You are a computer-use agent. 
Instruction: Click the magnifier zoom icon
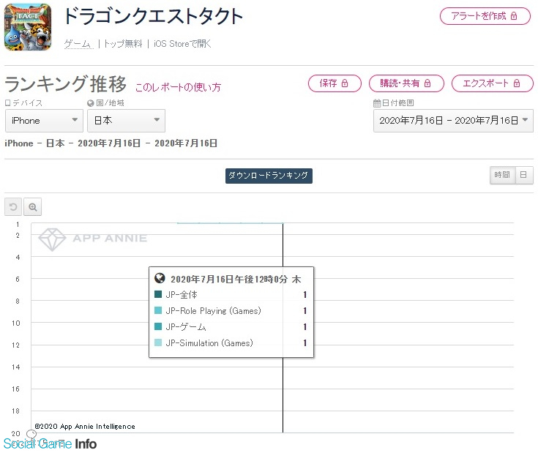[33, 207]
